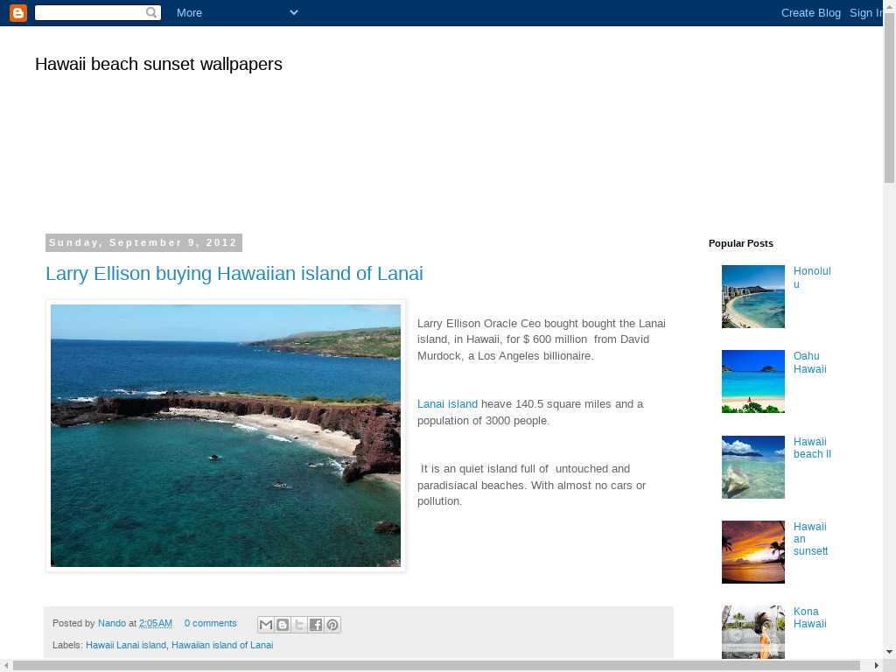The image size is (896, 672).
Task: Click the Honolulu popular post thumbnail
Action: point(752,297)
